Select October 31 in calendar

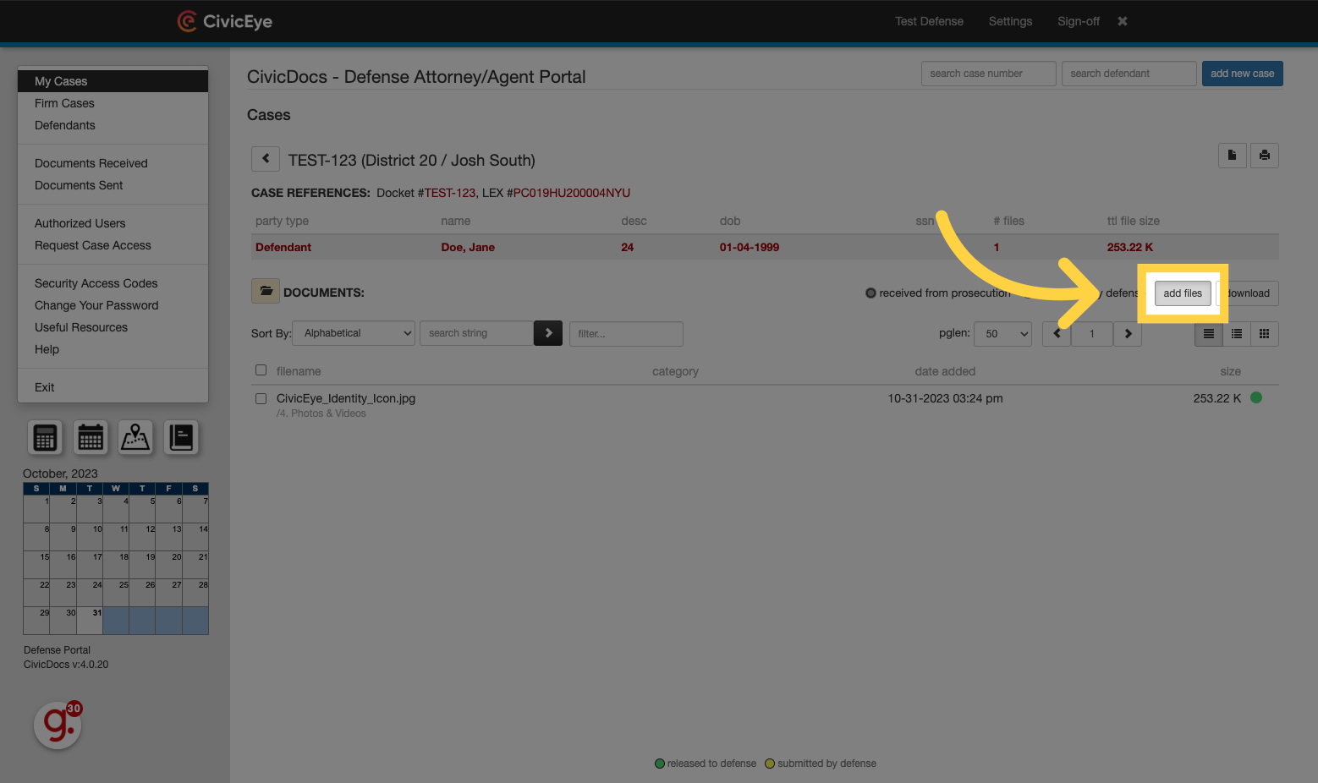(x=90, y=621)
